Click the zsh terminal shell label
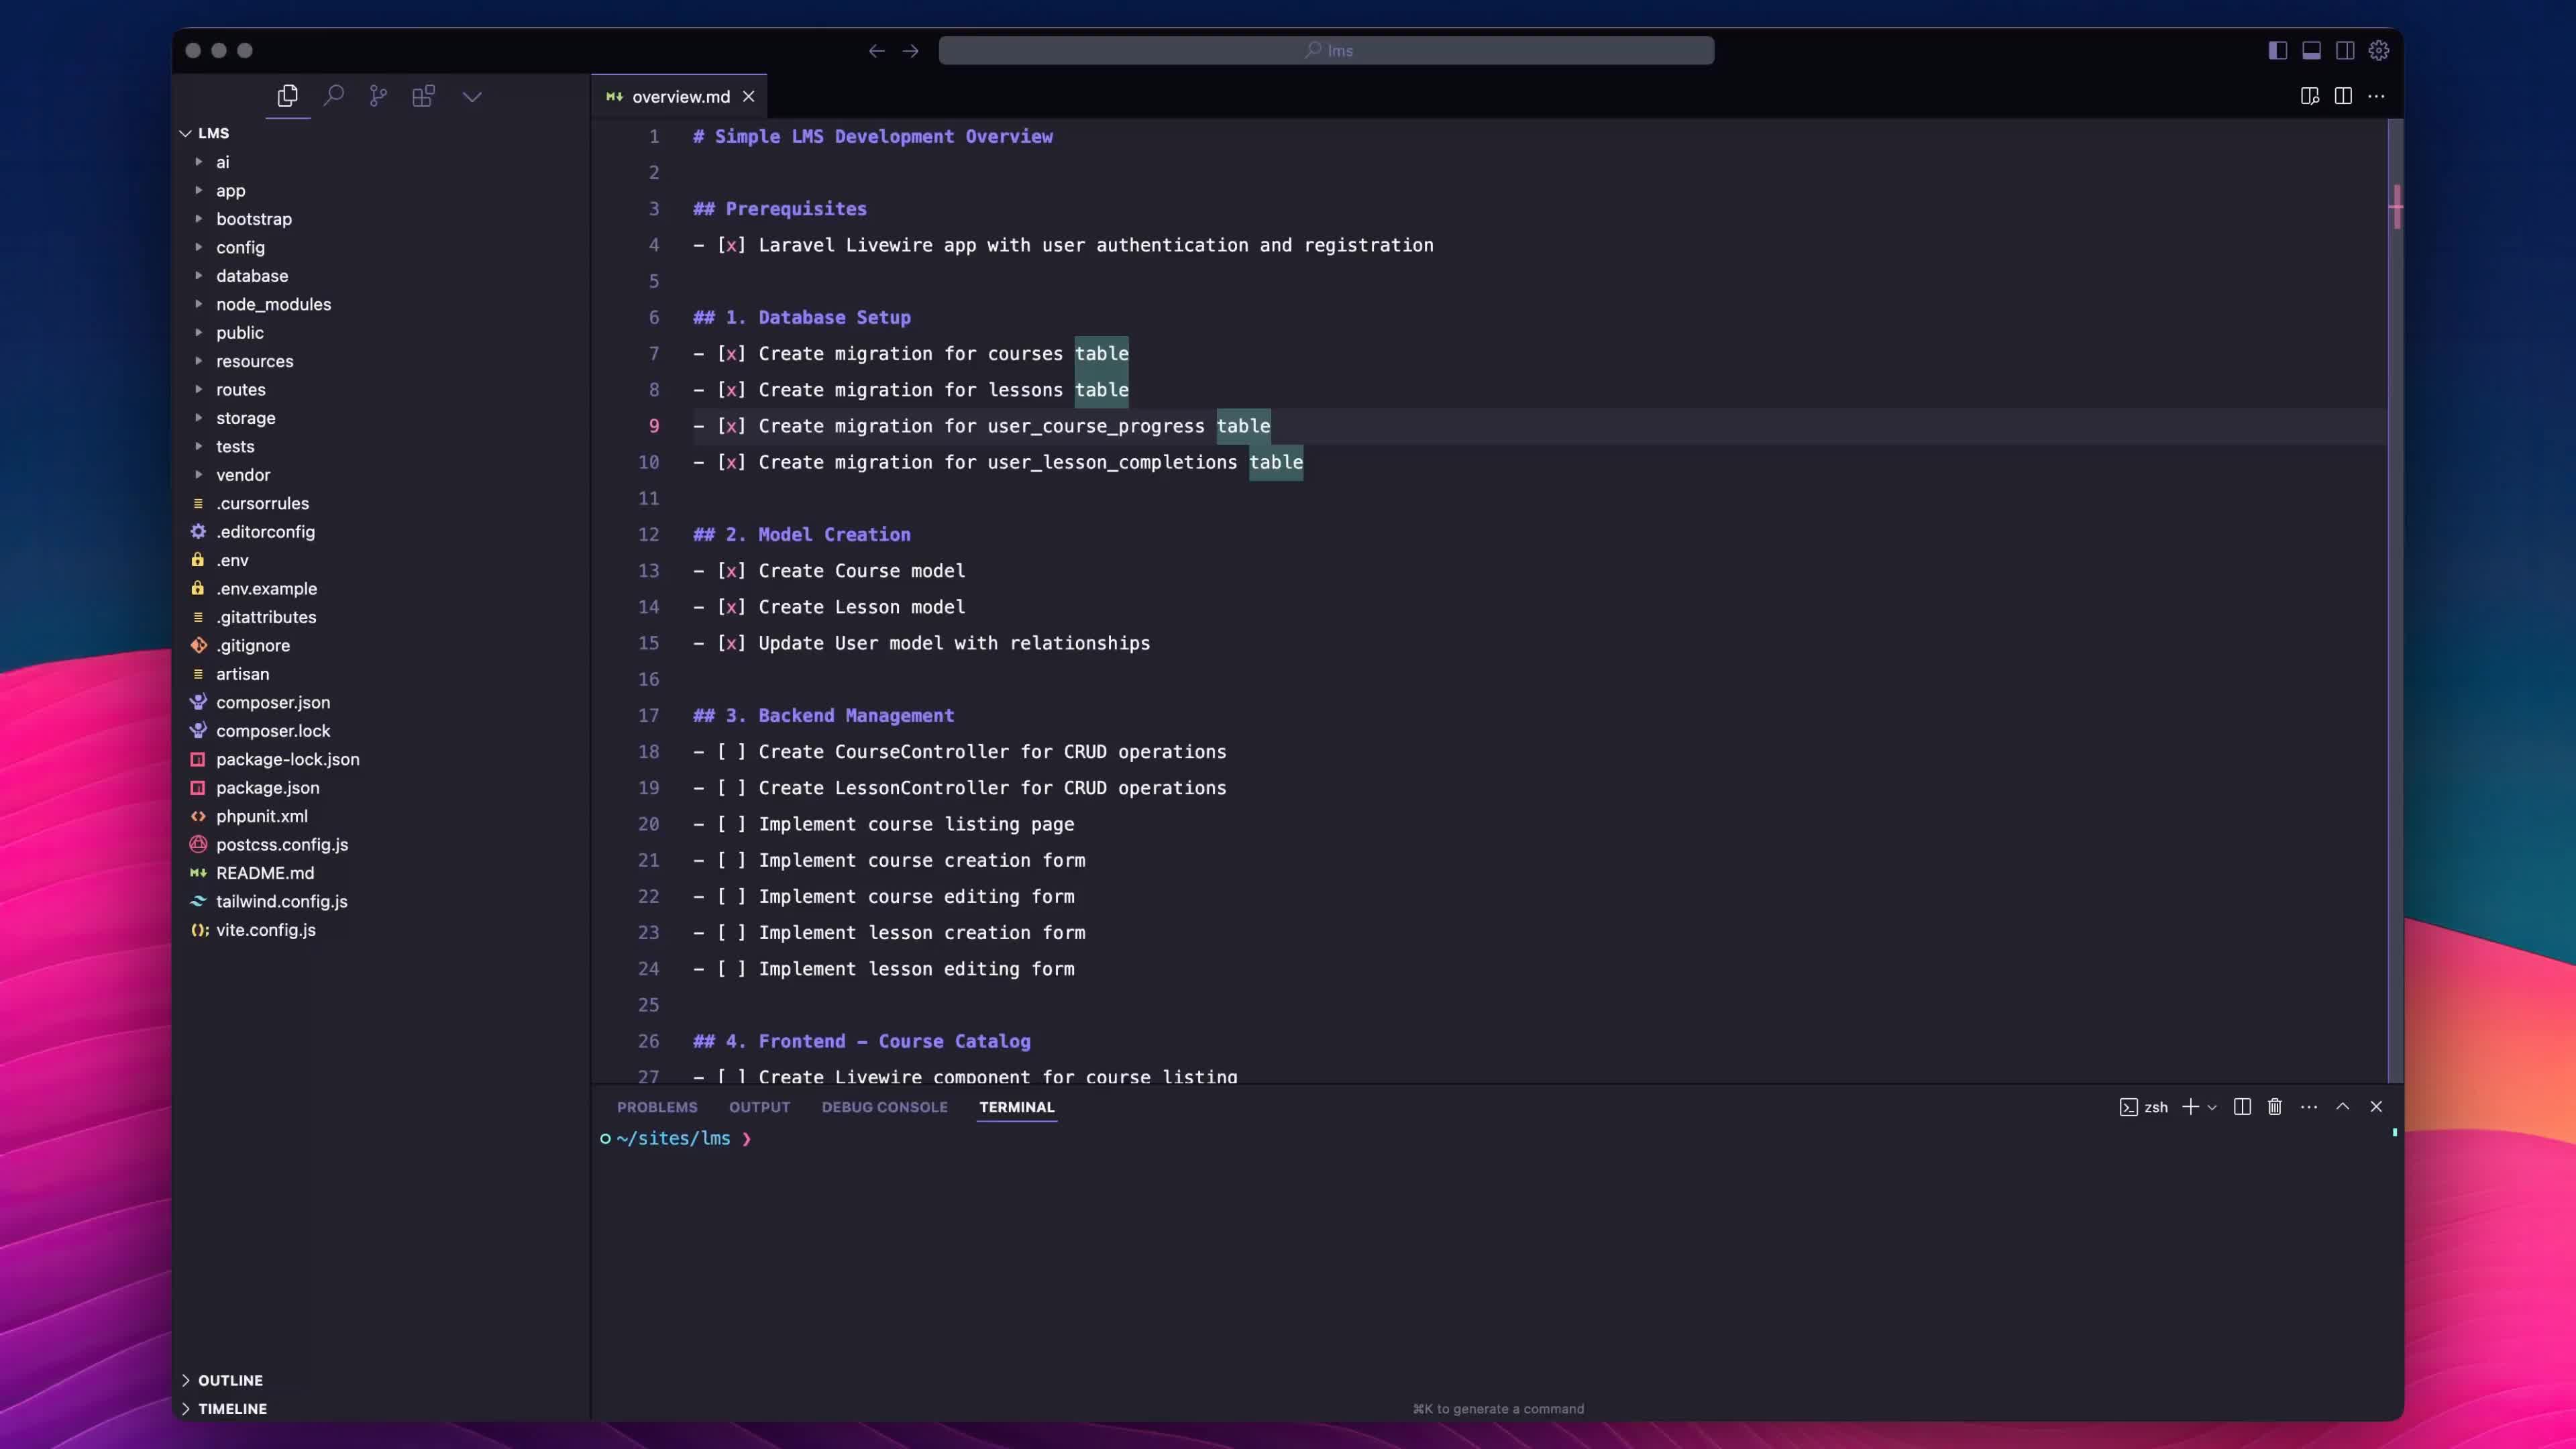This screenshot has width=2576, height=1449. (x=2144, y=1108)
